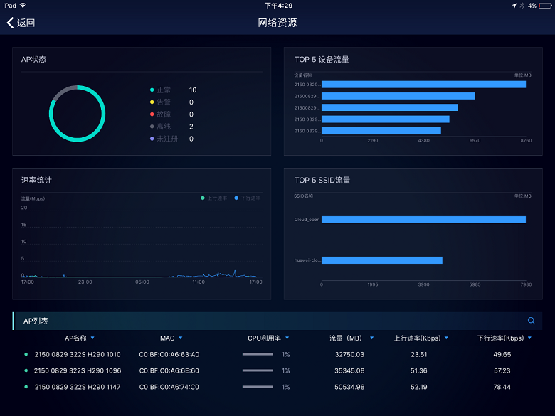Click sort arrow next to 流量 (MB)
This screenshot has width=555, height=416.
coord(371,338)
